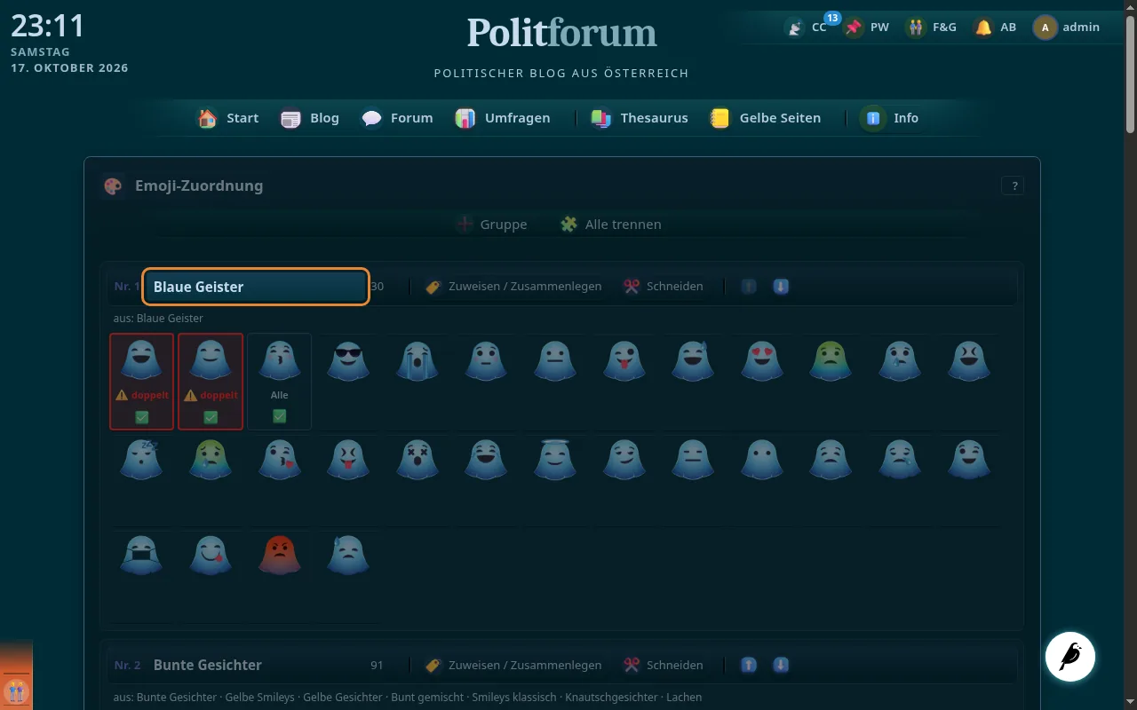This screenshot has height=710, width=1137.
Task: Select the X-eyed dizzy ghost emoji
Action: (417, 458)
